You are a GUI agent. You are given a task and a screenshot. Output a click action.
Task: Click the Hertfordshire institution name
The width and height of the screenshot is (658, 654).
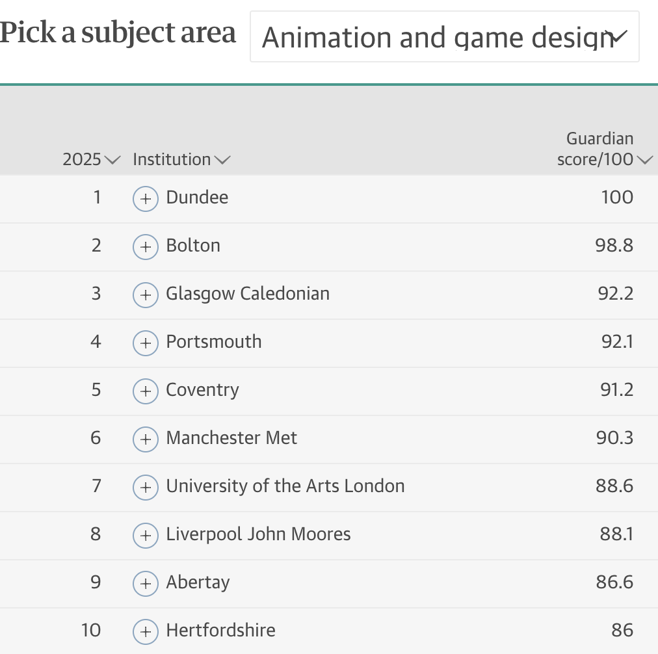pyautogui.click(x=220, y=630)
